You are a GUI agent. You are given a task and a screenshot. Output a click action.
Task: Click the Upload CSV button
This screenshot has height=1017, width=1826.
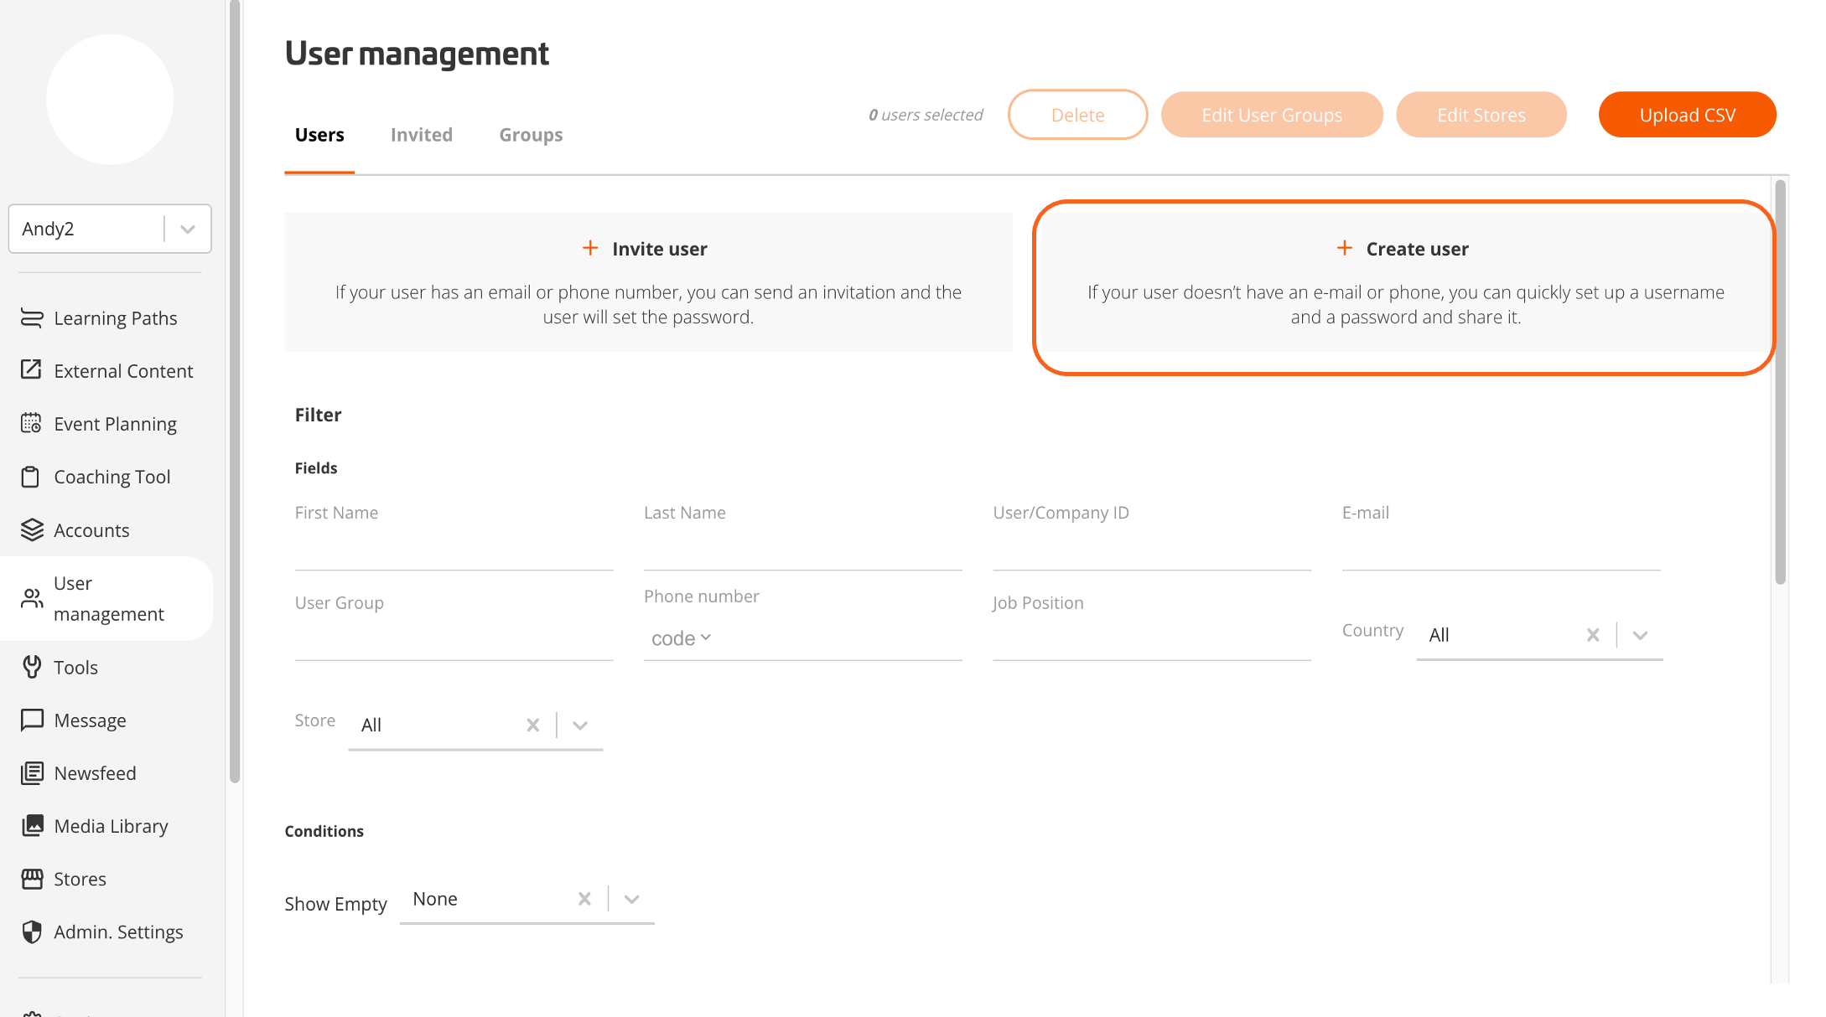[1687, 115]
